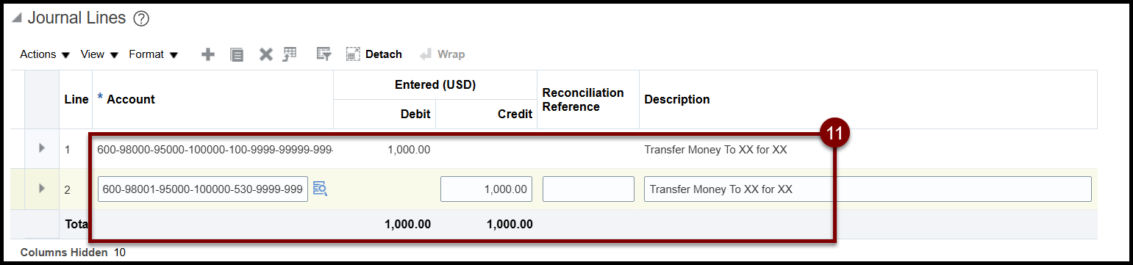Collapse the Journal Lines section

(17, 19)
